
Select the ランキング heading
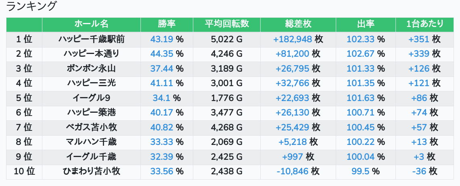(x=31, y=6)
